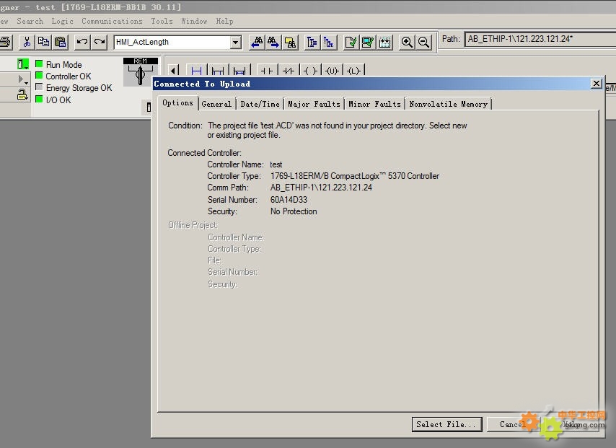Click the second tree-layout toolbar icon
616x448 pixels.
click(x=329, y=42)
